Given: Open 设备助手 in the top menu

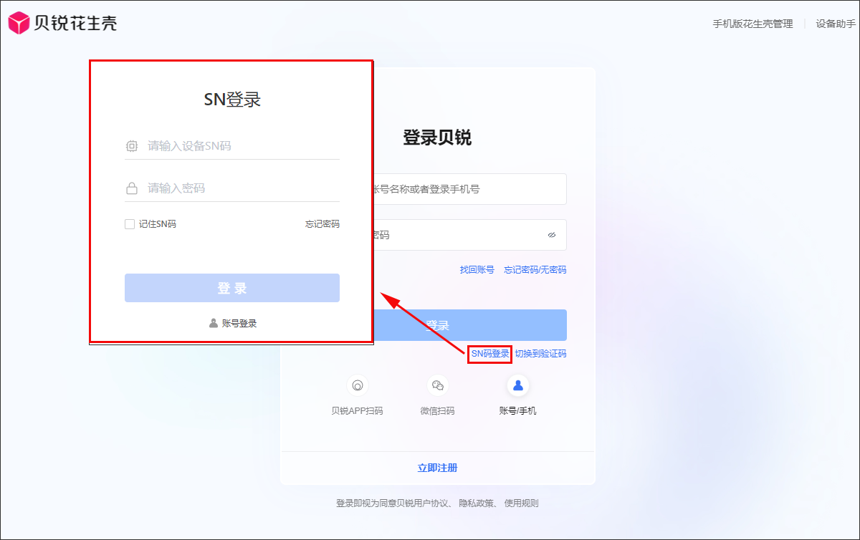Looking at the screenshot, I should [x=836, y=24].
